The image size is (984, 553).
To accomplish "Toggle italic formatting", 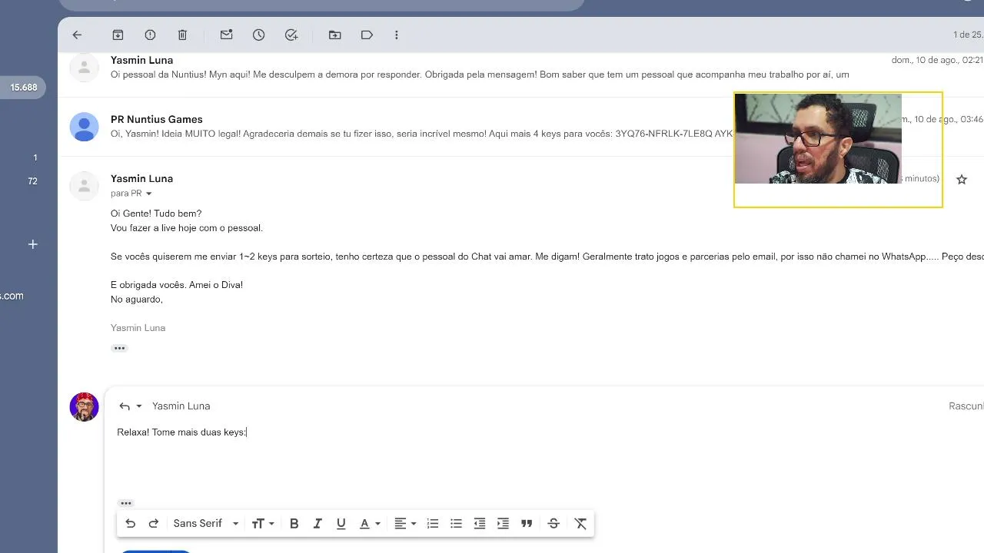I will click(317, 524).
